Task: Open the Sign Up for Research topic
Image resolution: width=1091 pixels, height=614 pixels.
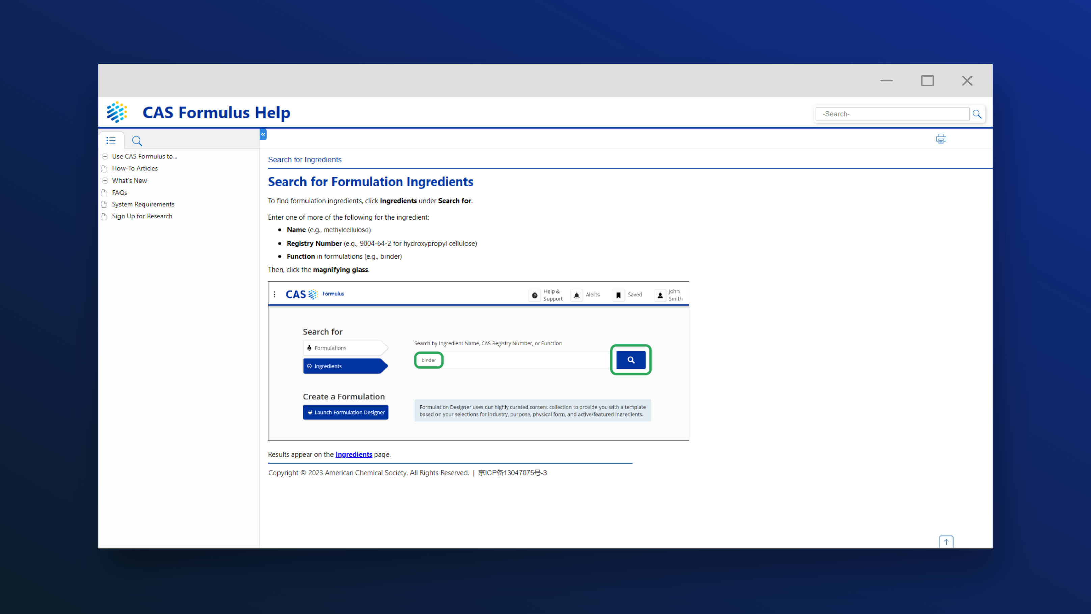Action: pyautogui.click(x=142, y=216)
